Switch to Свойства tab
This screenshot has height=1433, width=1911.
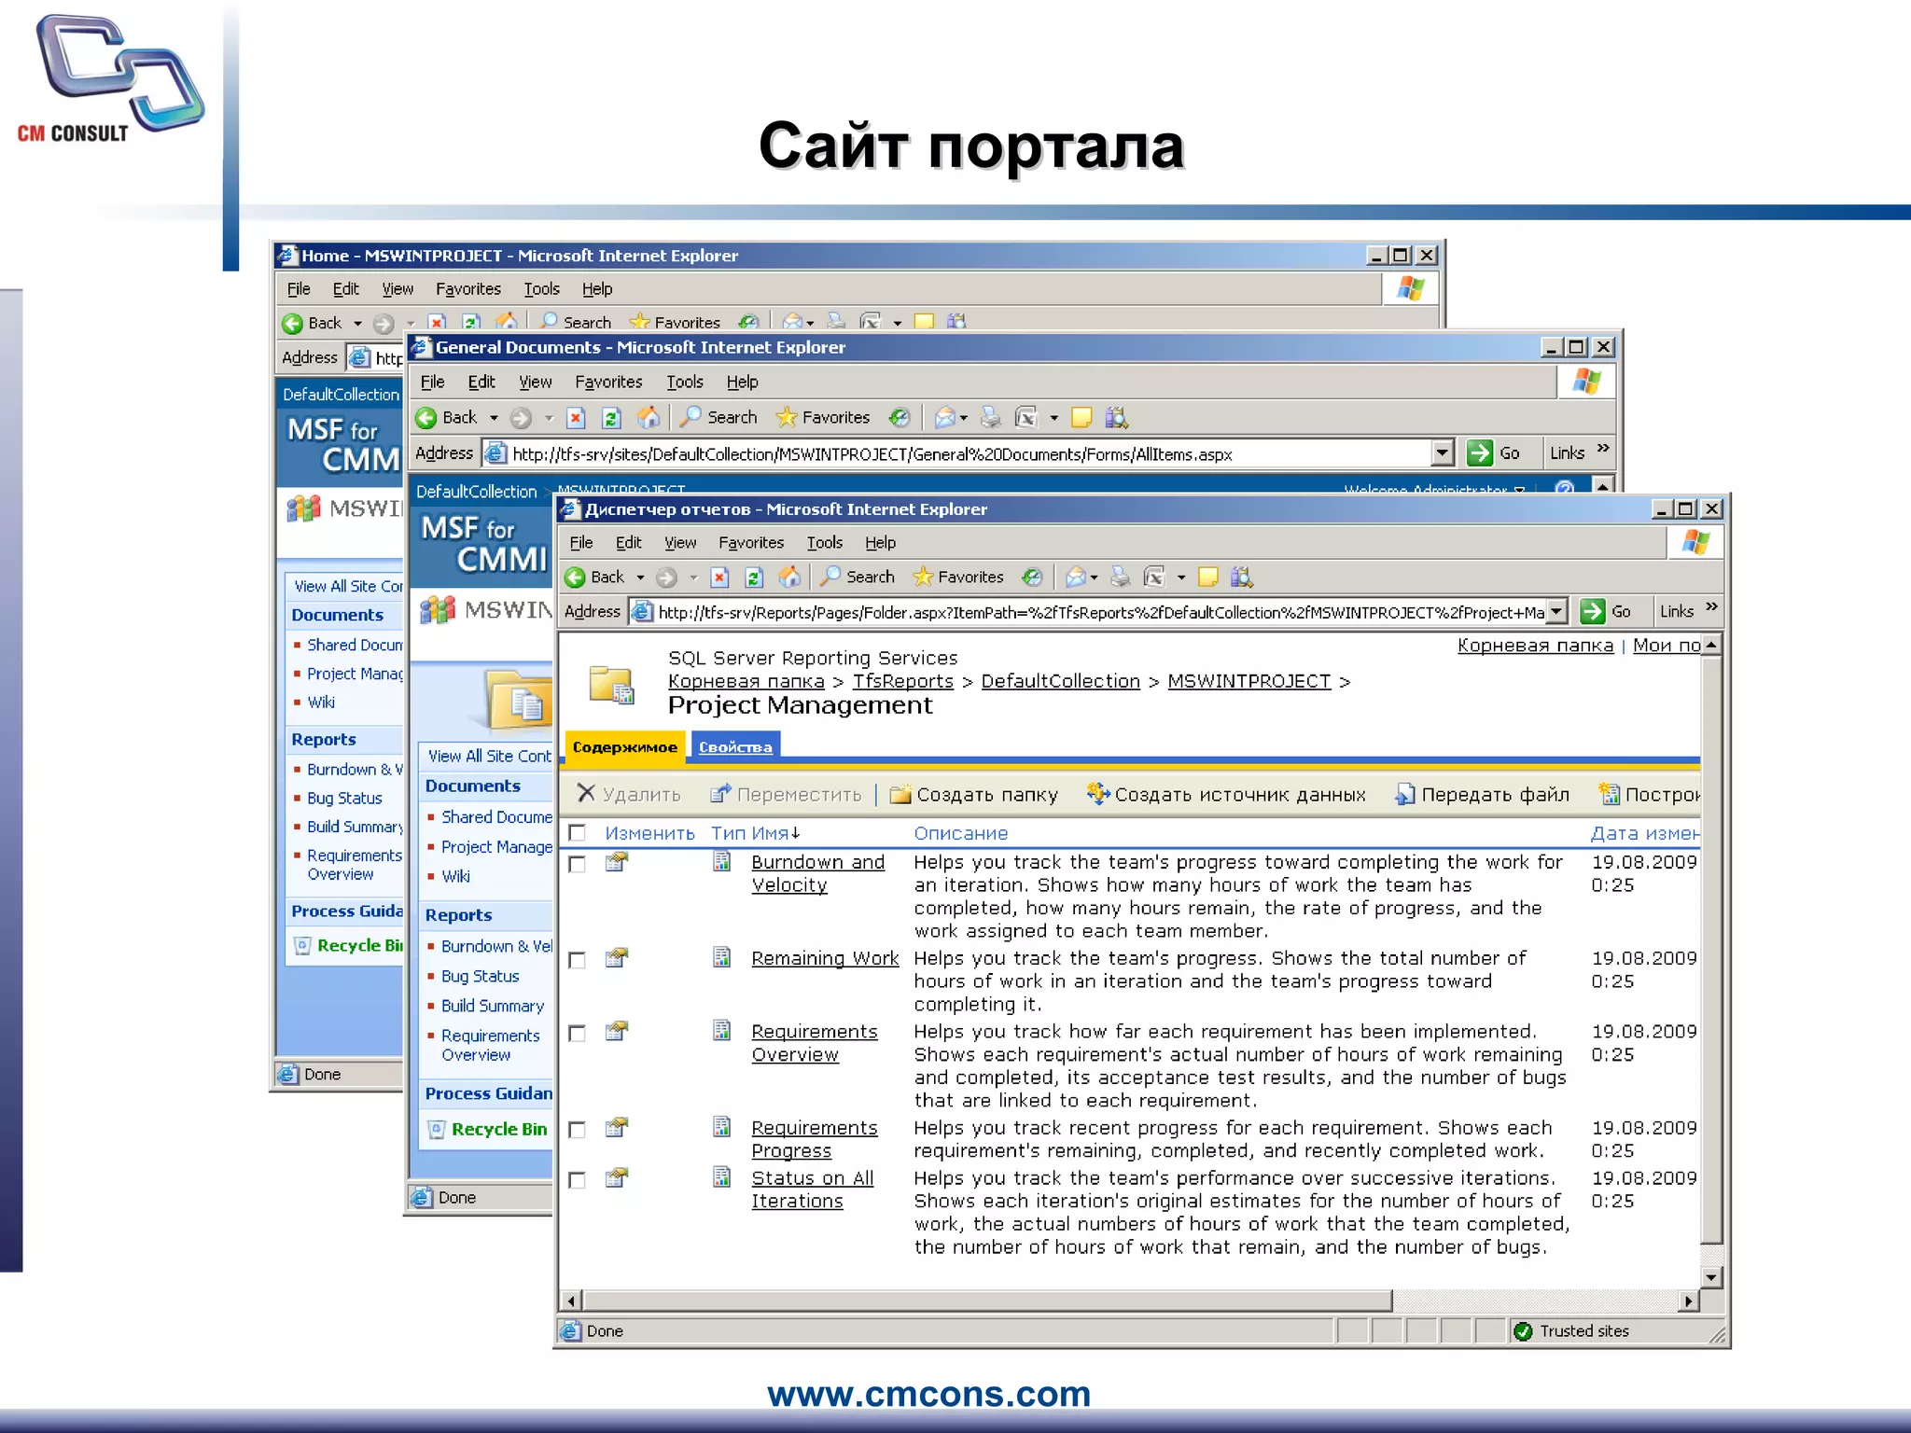click(735, 747)
